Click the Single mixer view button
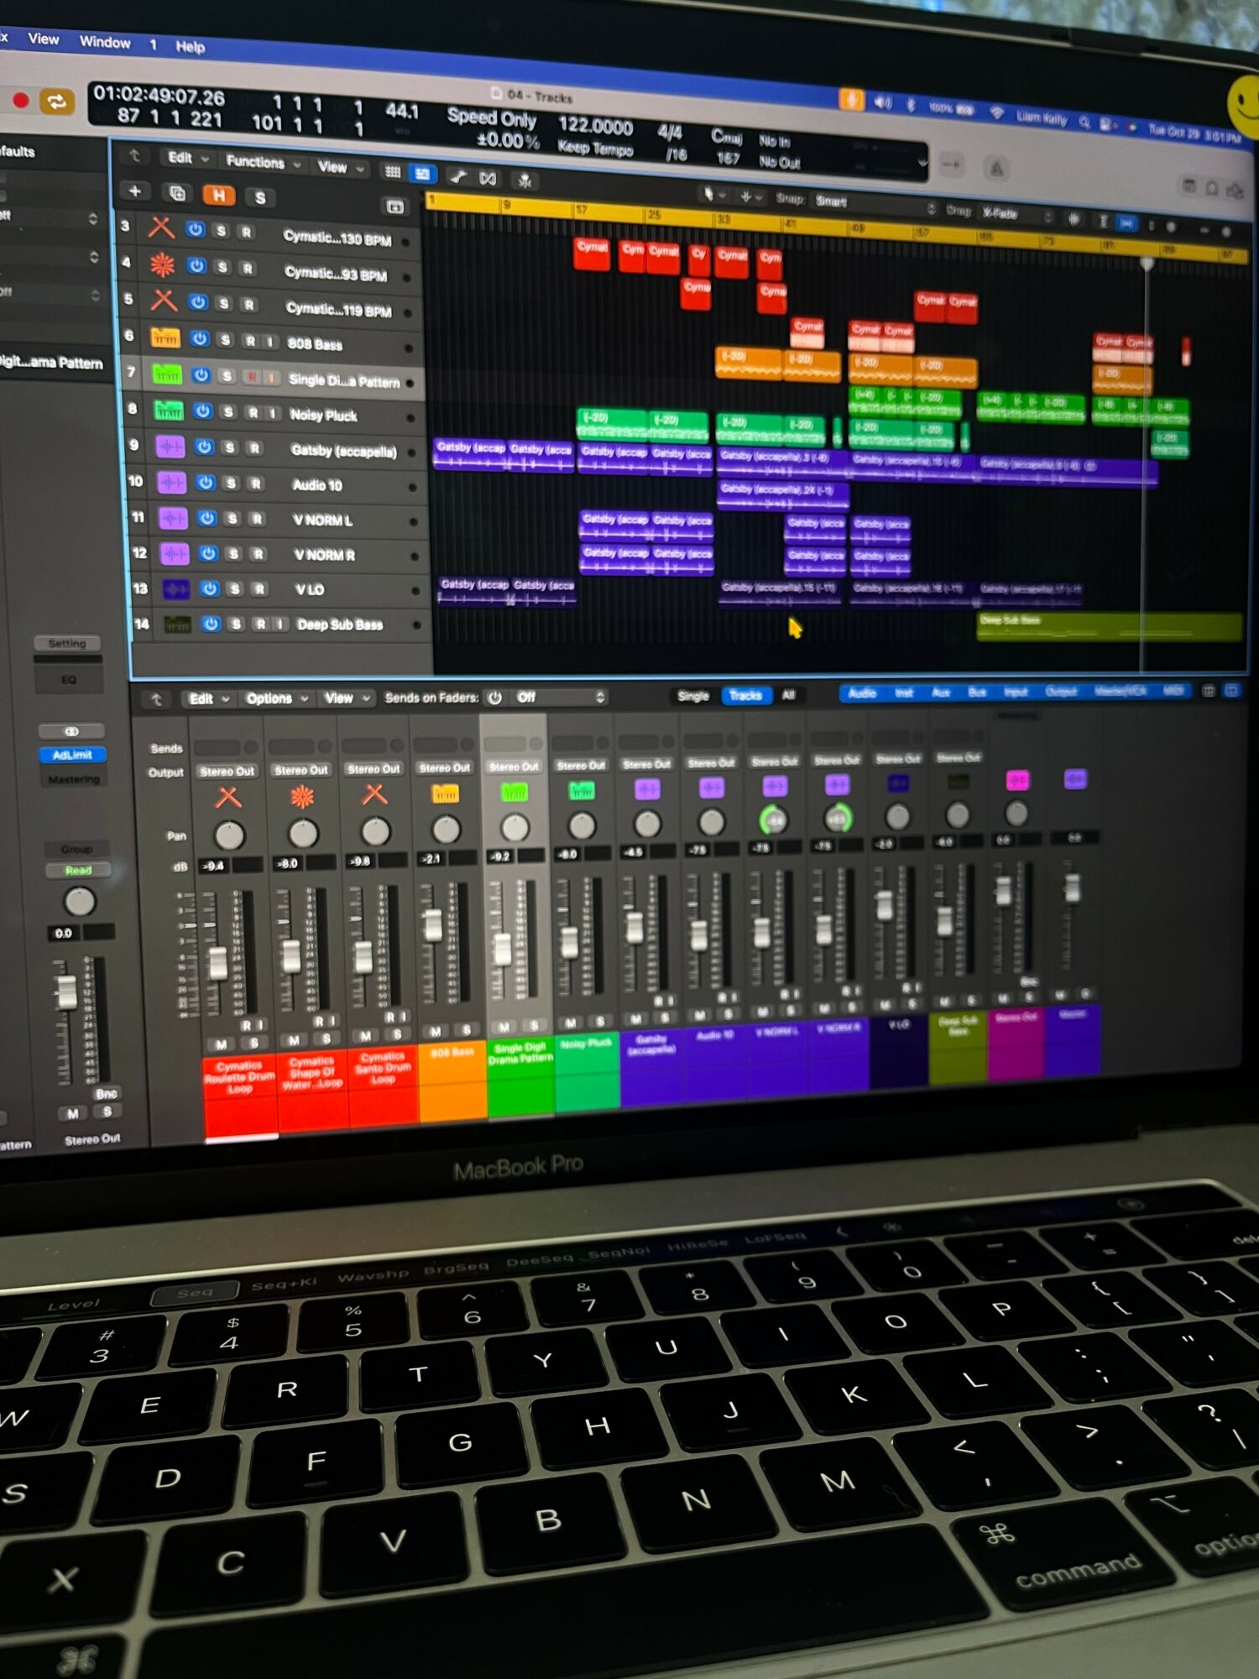The height and width of the screenshot is (1679, 1259). point(693,696)
